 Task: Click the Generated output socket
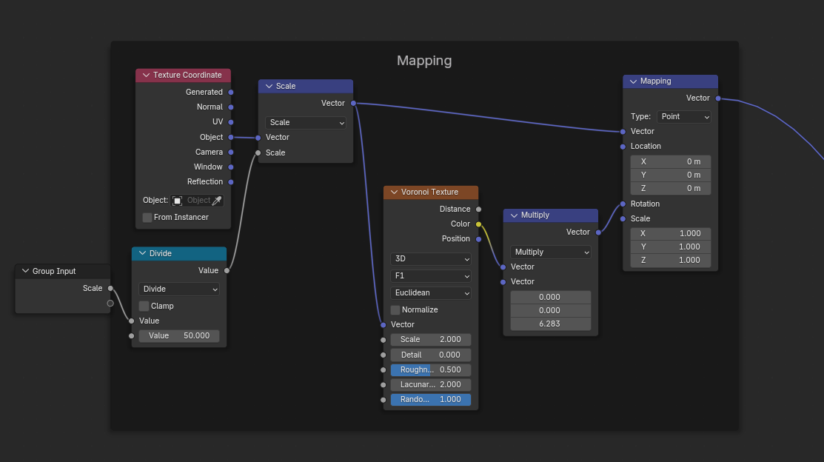(x=231, y=92)
